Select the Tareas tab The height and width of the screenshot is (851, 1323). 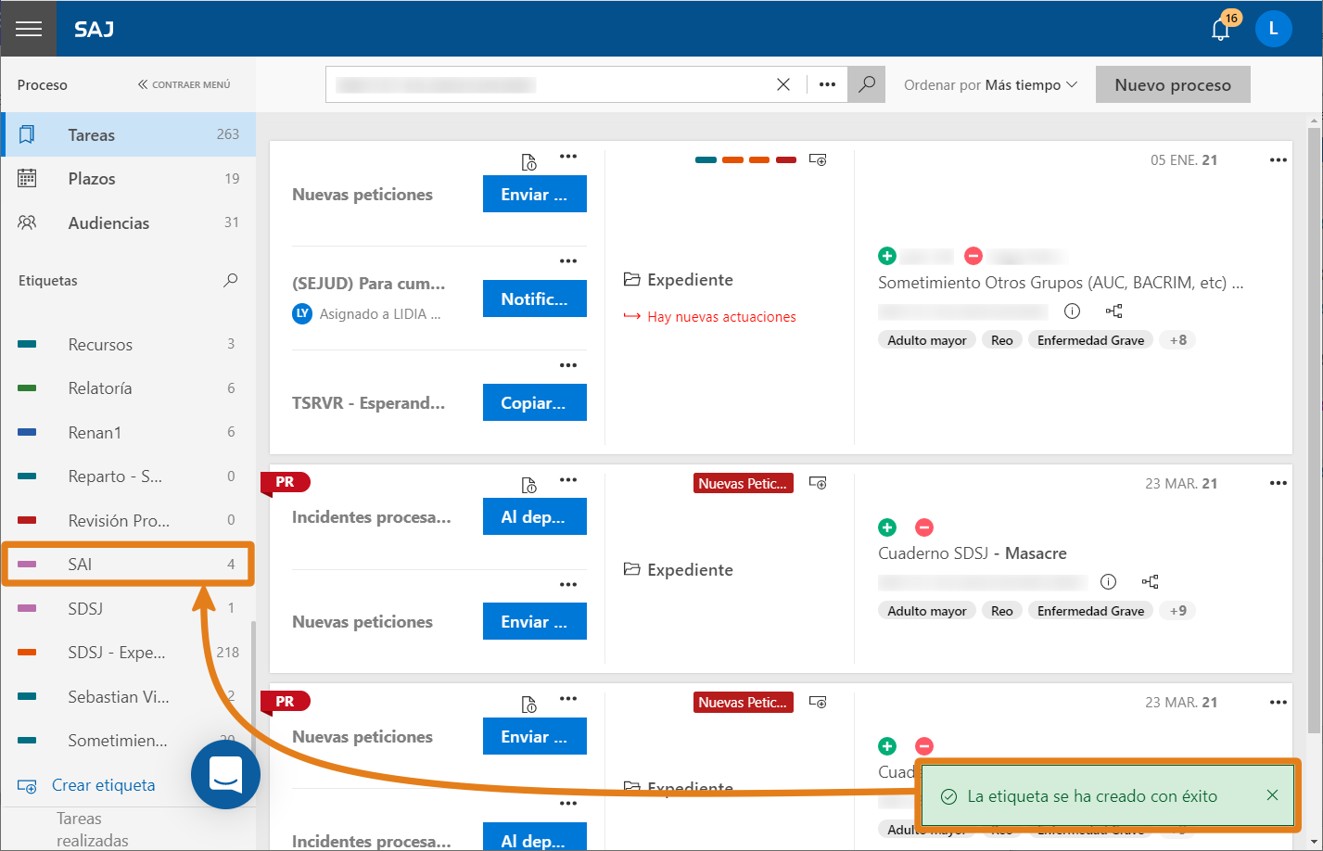tap(128, 134)
